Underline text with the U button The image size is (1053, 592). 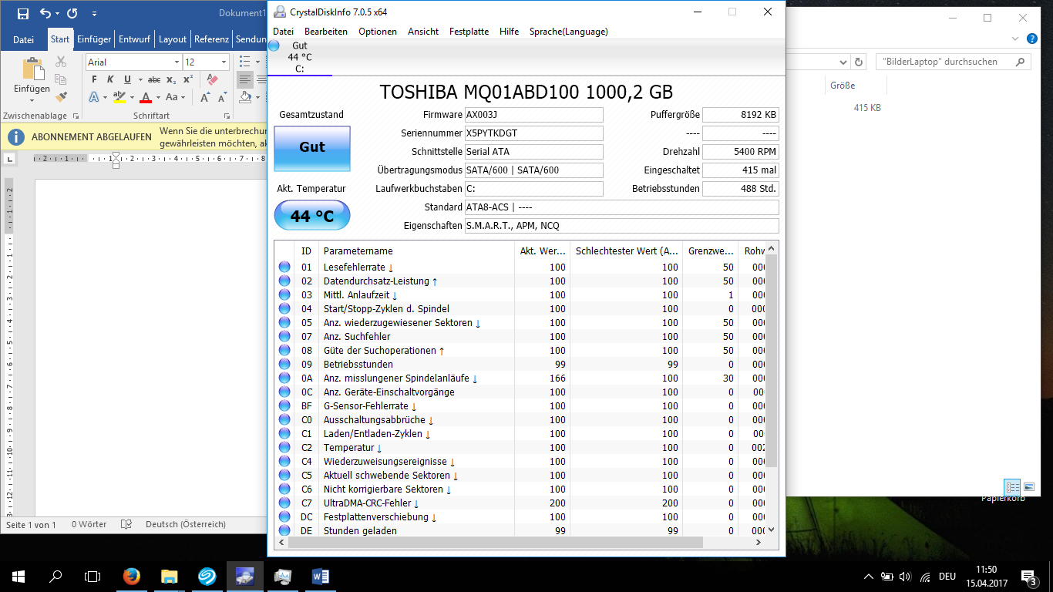coord(128,79)
